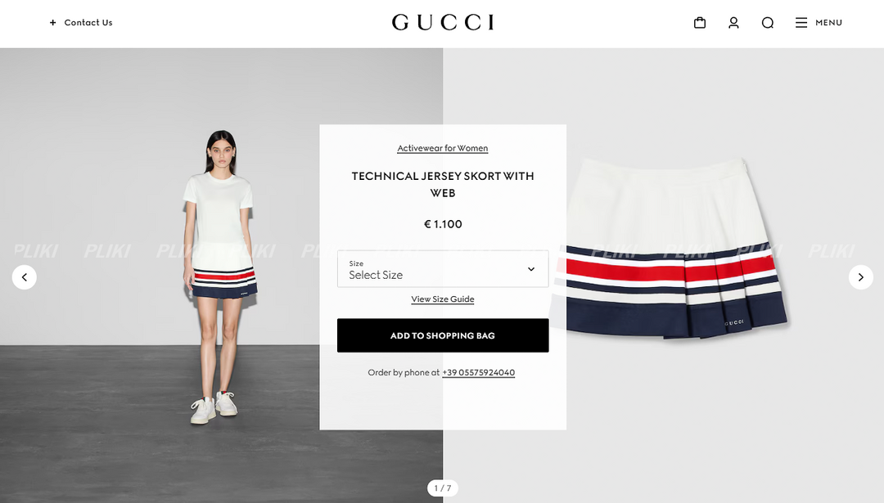The width and height of the screenshot is (884, 503).
Task: Click the size dropdown chevron arrow
Action: (x=531, y=269)
